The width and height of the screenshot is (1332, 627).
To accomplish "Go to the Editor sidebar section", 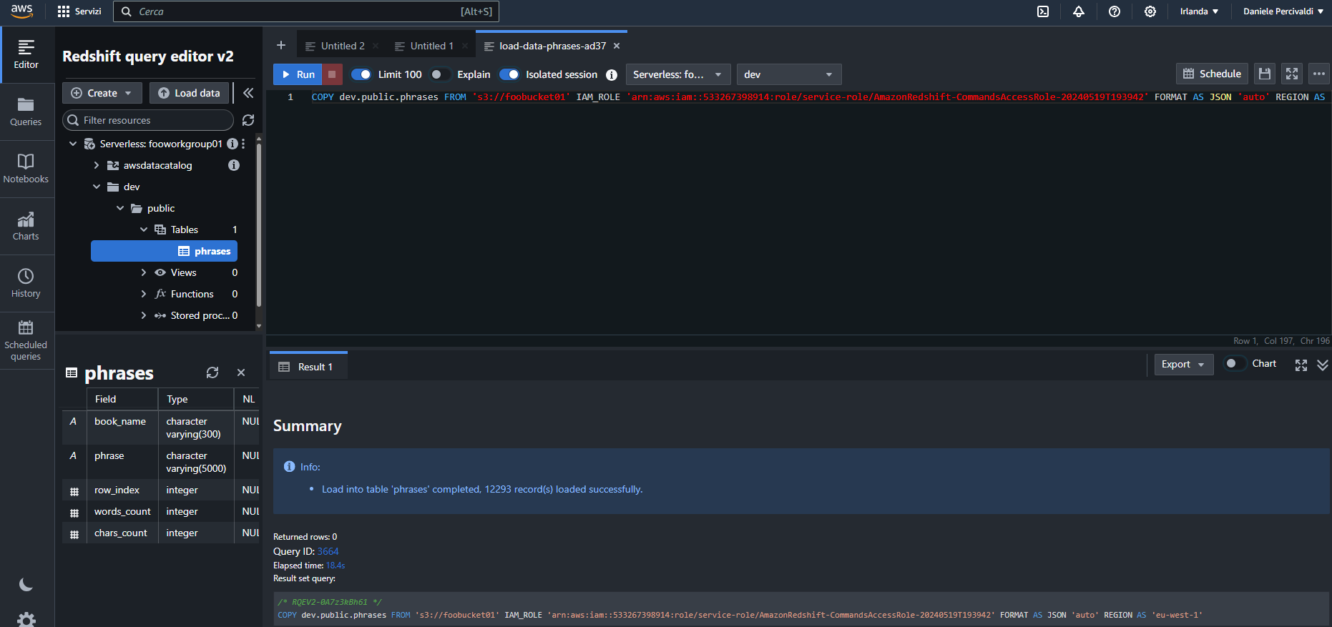I will (x=26, y=55).
